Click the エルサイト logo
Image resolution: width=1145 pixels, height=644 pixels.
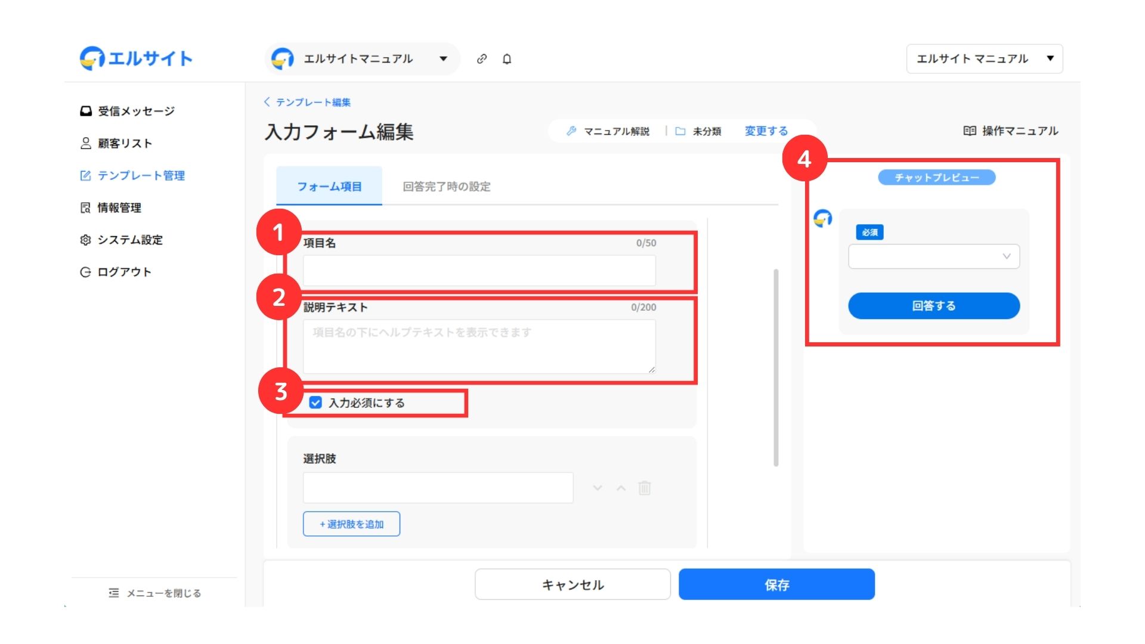(x=136, y=58)
